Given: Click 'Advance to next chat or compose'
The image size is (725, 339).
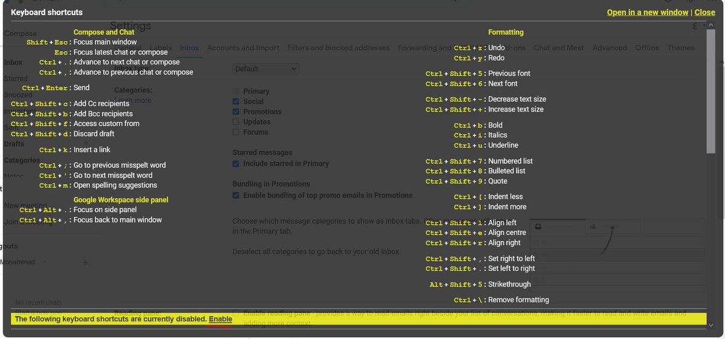Looking at the screenshot, I should (109, 62).
